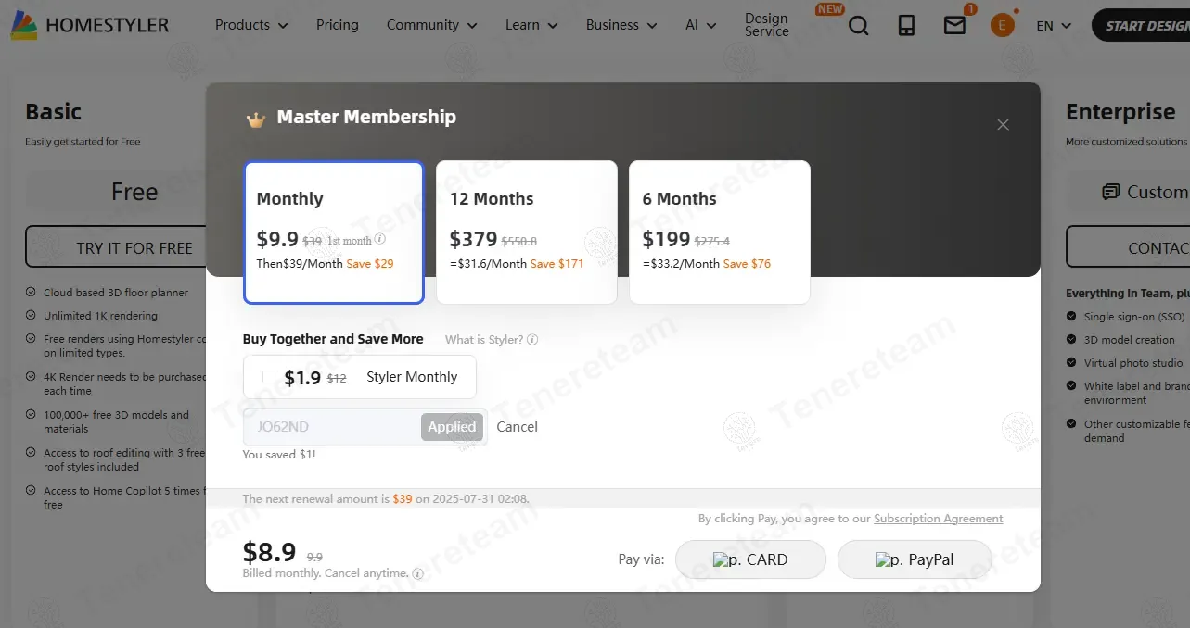Select the 6 Months plan card
Viewport: 1190px width, 628px height.
tap(719, 232)
